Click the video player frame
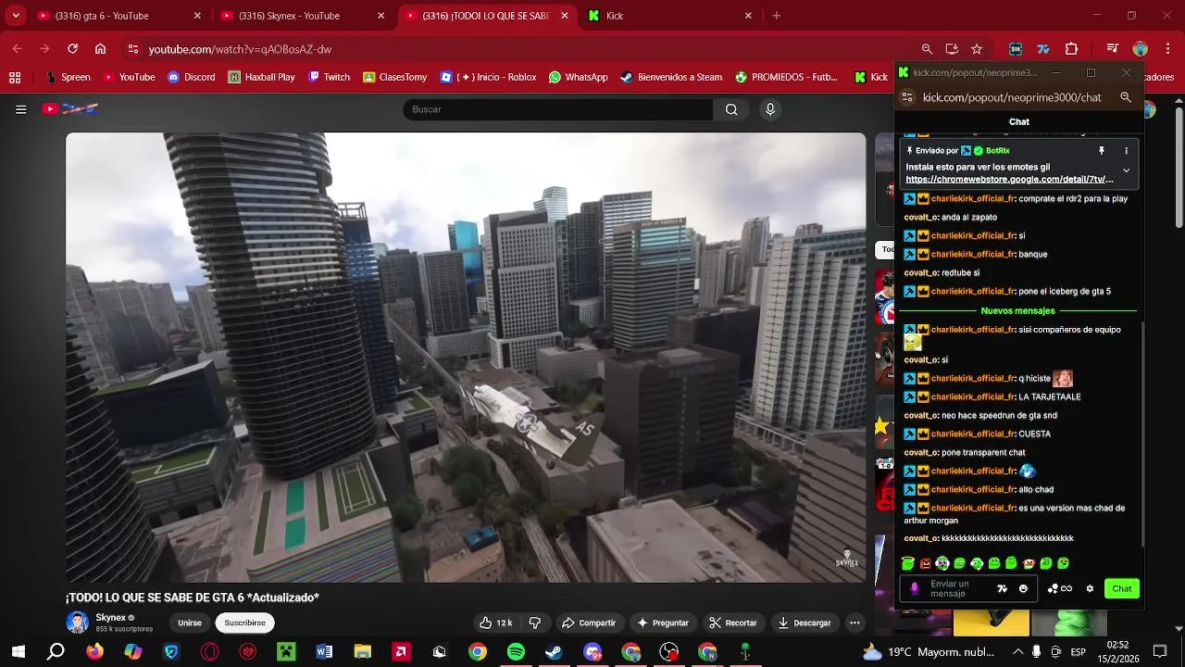 pyautogui.click(x=466, y=358)
